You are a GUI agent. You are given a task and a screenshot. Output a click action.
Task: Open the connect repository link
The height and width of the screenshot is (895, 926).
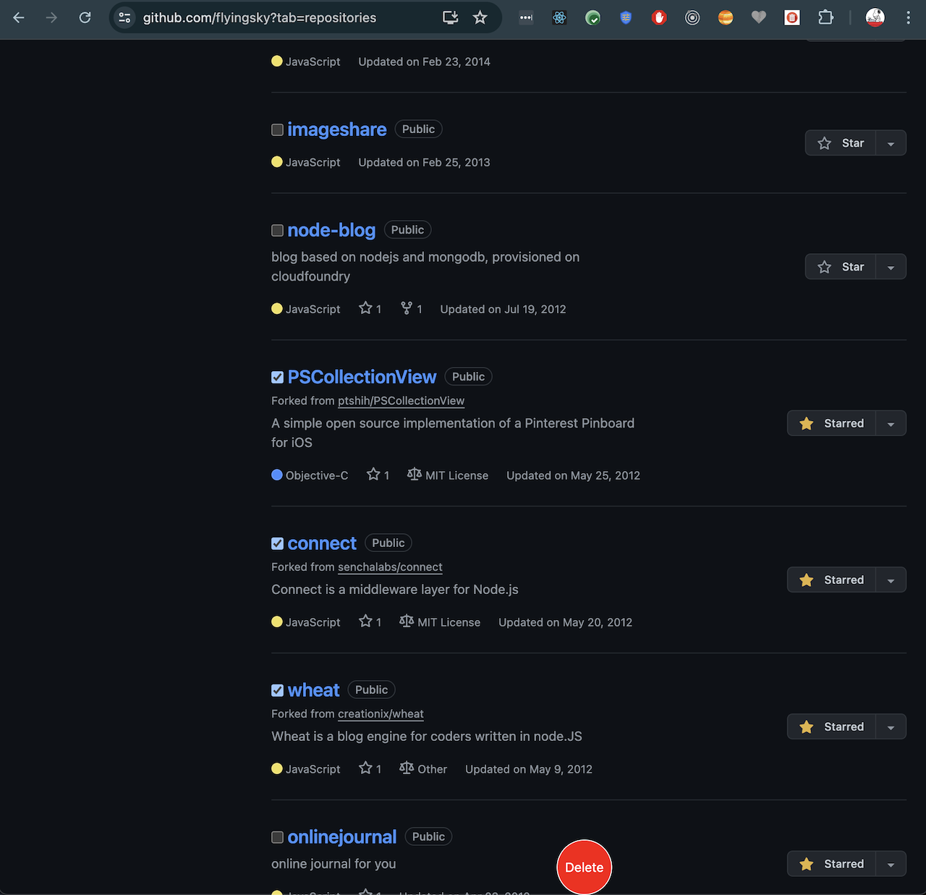coord(322,543)
